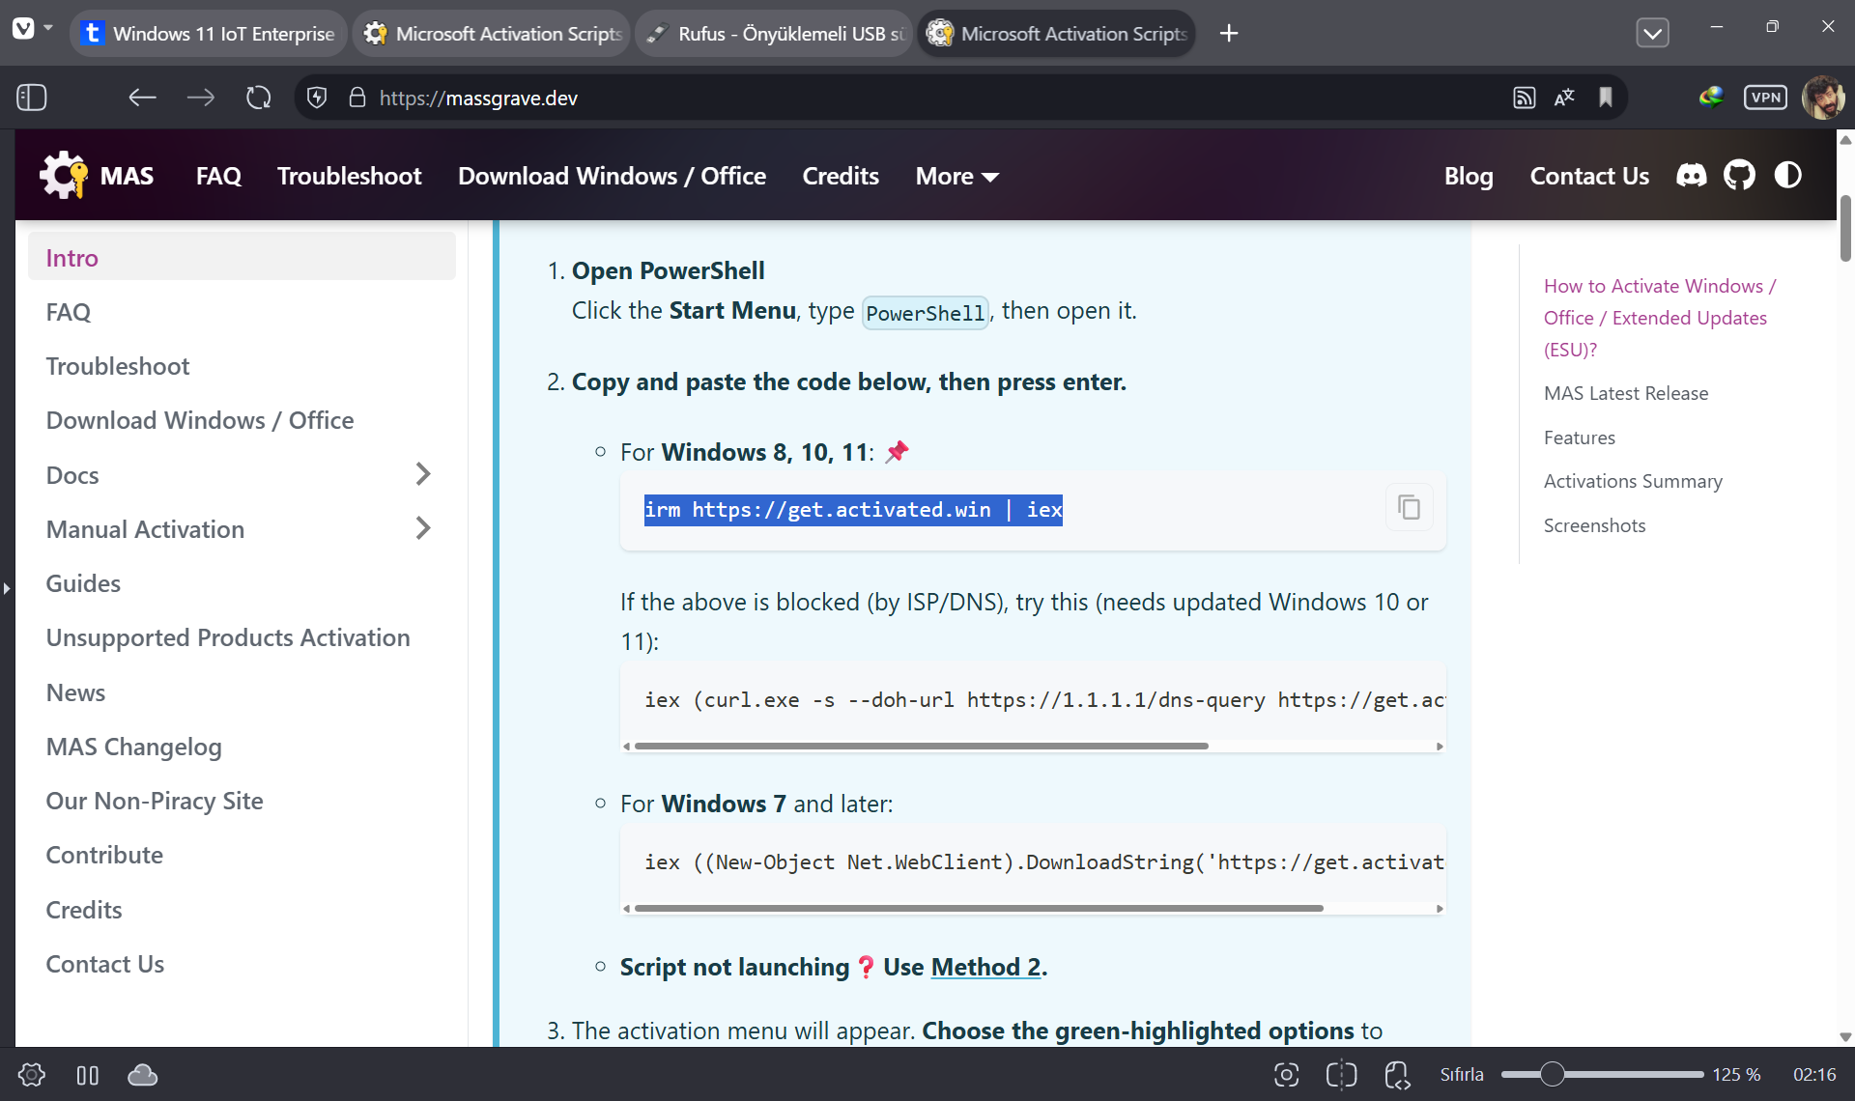Capture the page with the camera icon
Image resolution: width=1855 pixels, height=1101 pixels.
coord(1286,1075)
